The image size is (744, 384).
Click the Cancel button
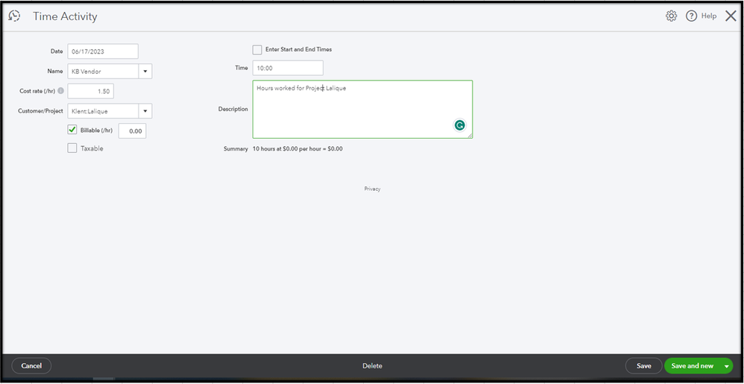coord(31,366)
